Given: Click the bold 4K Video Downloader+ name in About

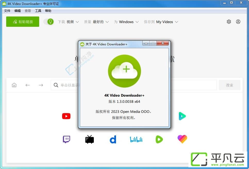Looking at the screenshot, I should (x=124, y=95).
